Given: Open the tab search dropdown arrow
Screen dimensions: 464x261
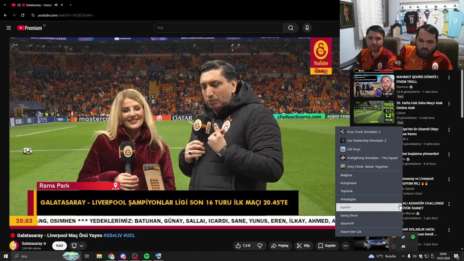Looking at the screenshot, I should tap(5, 5).
